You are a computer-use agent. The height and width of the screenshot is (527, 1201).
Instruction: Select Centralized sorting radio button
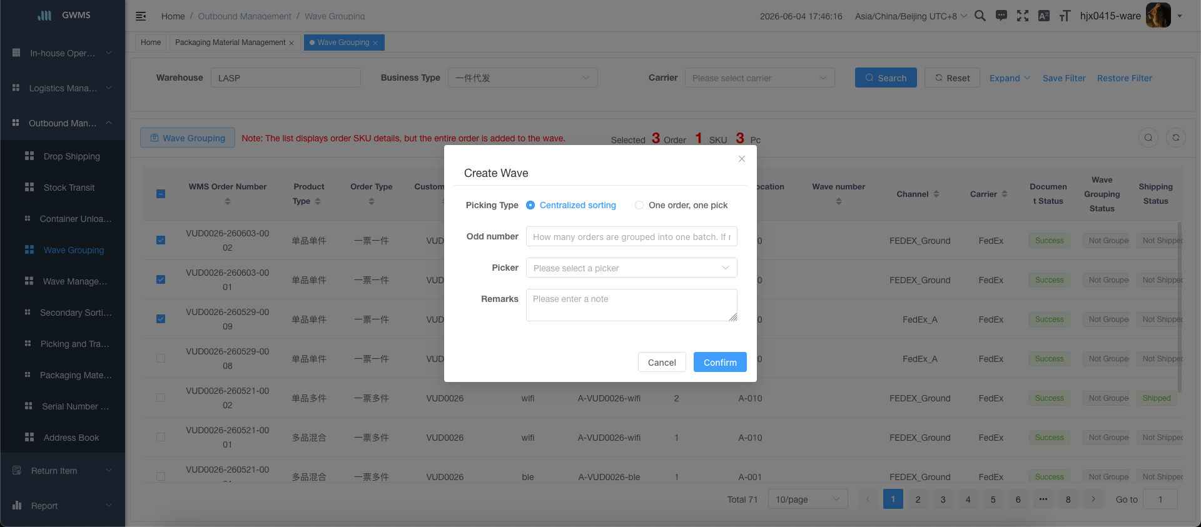[x=530, y=205]
